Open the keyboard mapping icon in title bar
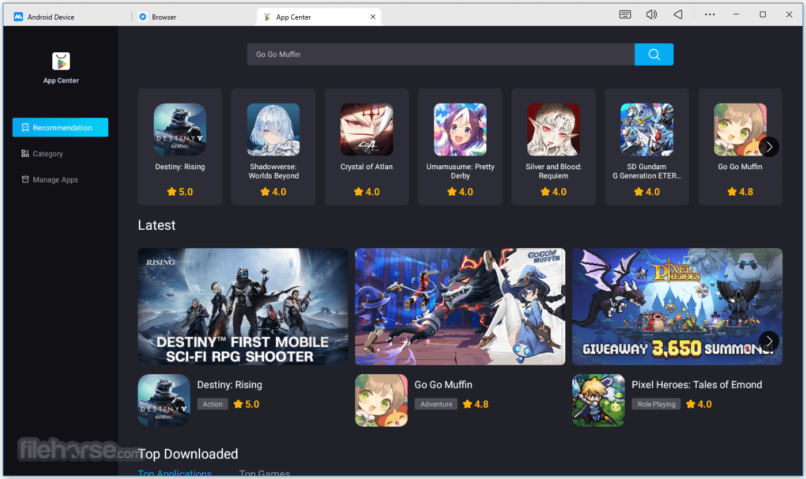 (x=625, y=15)
